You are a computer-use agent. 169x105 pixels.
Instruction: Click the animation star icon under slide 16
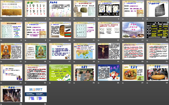click(x=26, y=62)
